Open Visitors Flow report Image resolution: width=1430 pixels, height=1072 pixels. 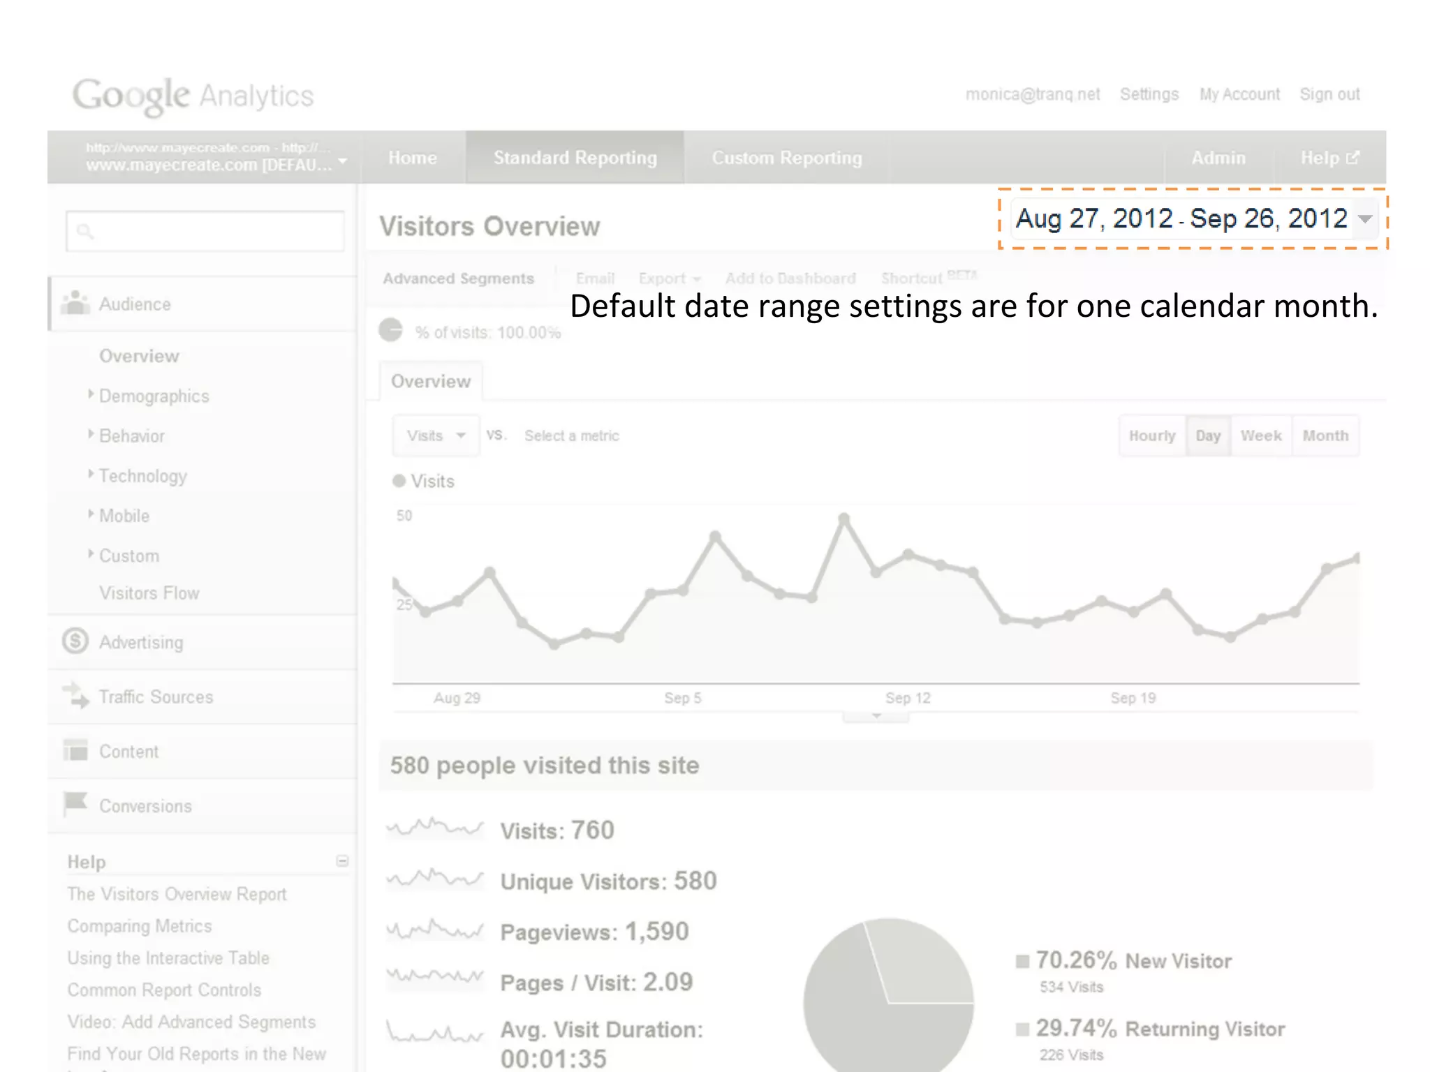(149, 593)
